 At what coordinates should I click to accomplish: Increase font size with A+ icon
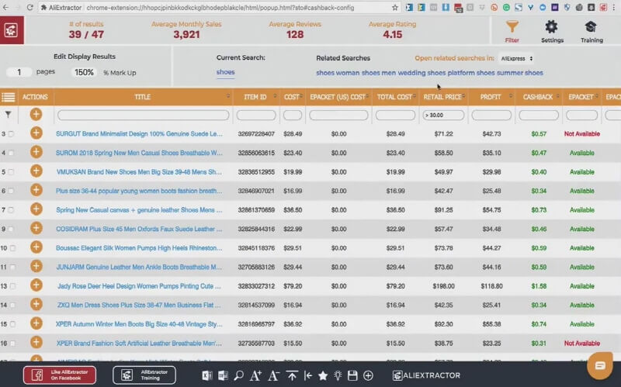255,375
